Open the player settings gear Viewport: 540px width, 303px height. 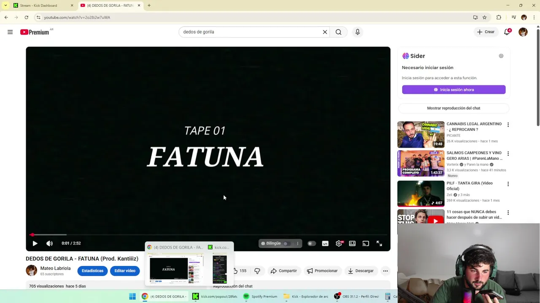pos(339,243)
